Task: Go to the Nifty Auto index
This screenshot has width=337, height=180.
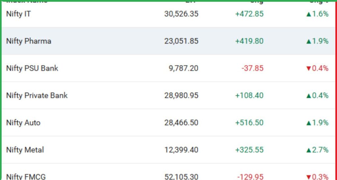Action: 23,123
